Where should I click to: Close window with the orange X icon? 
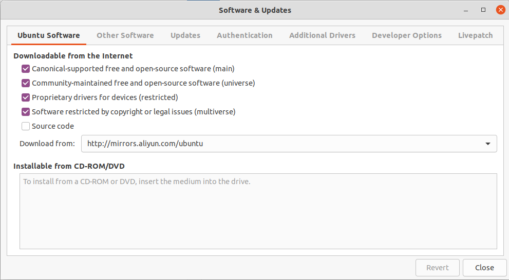pos(501,10)
